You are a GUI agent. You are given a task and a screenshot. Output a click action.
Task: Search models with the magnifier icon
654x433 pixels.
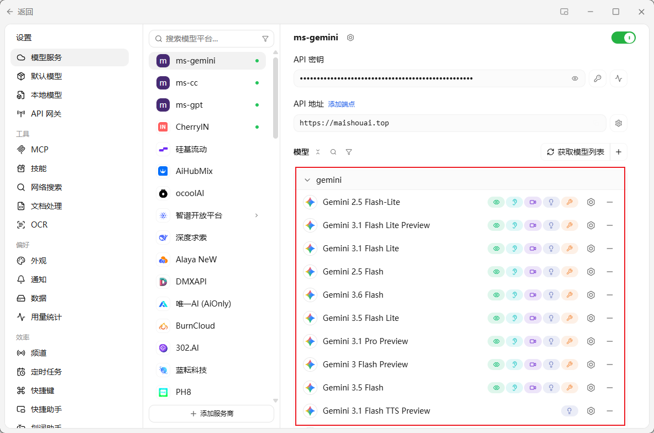(333, 152)
